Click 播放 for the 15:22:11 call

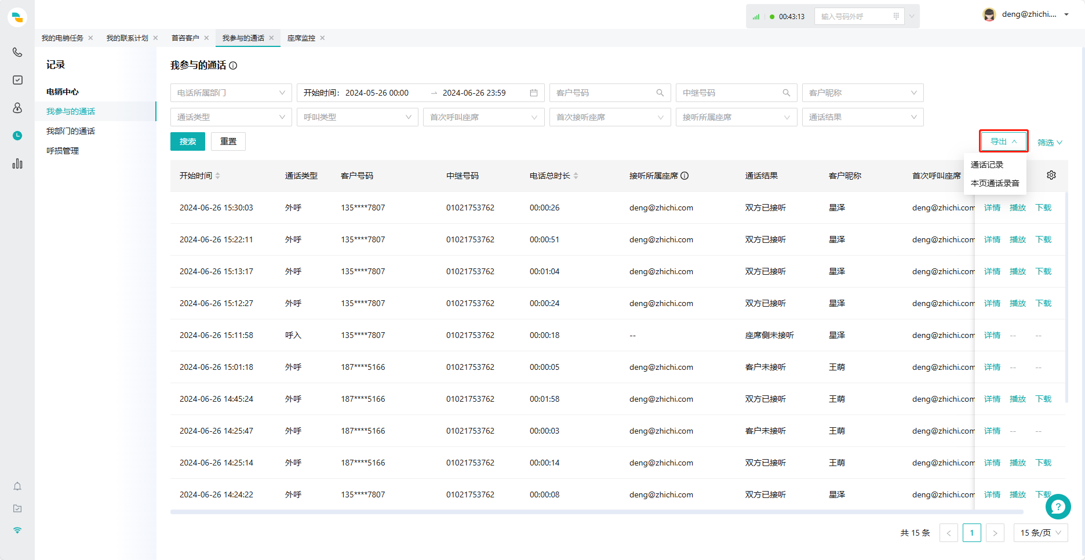pos(1018,239)
